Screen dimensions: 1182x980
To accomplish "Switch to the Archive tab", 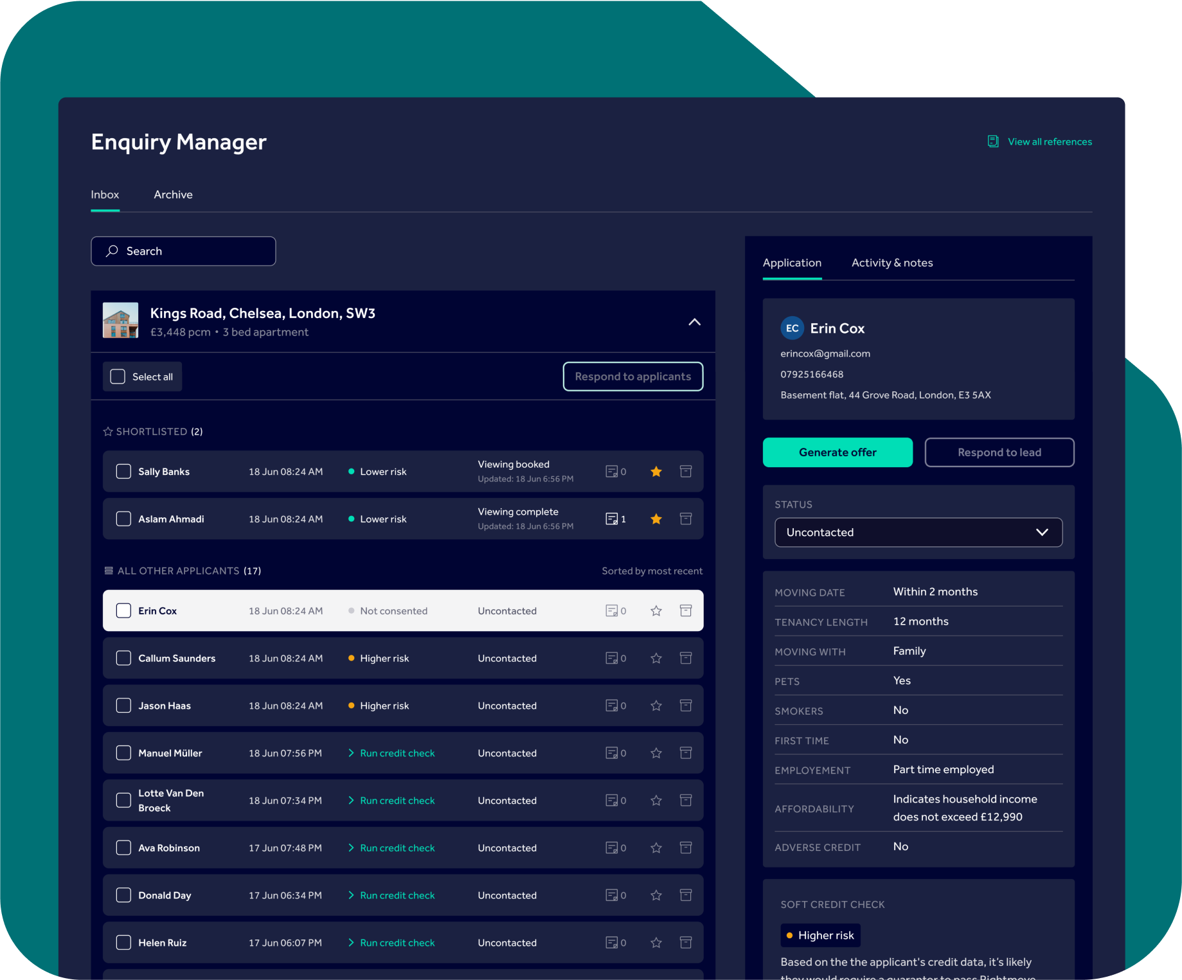I will [173, 195].
